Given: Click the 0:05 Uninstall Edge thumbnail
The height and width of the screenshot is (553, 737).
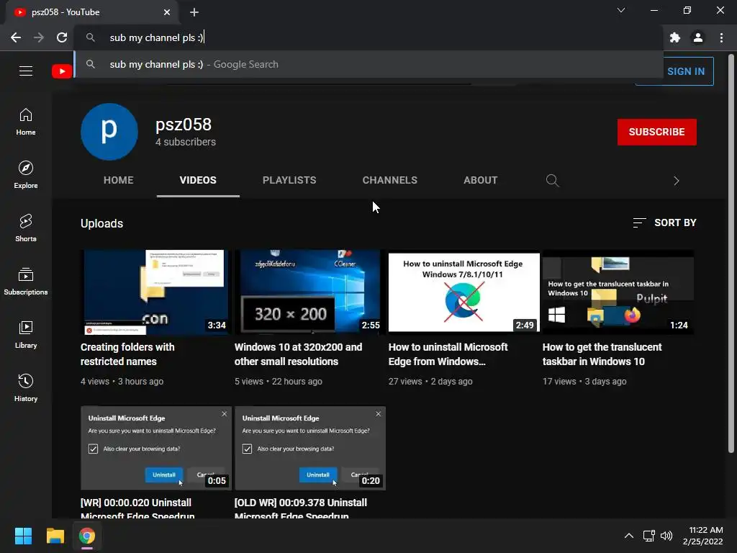Looking at the screenshot, I should pos(156,448).
